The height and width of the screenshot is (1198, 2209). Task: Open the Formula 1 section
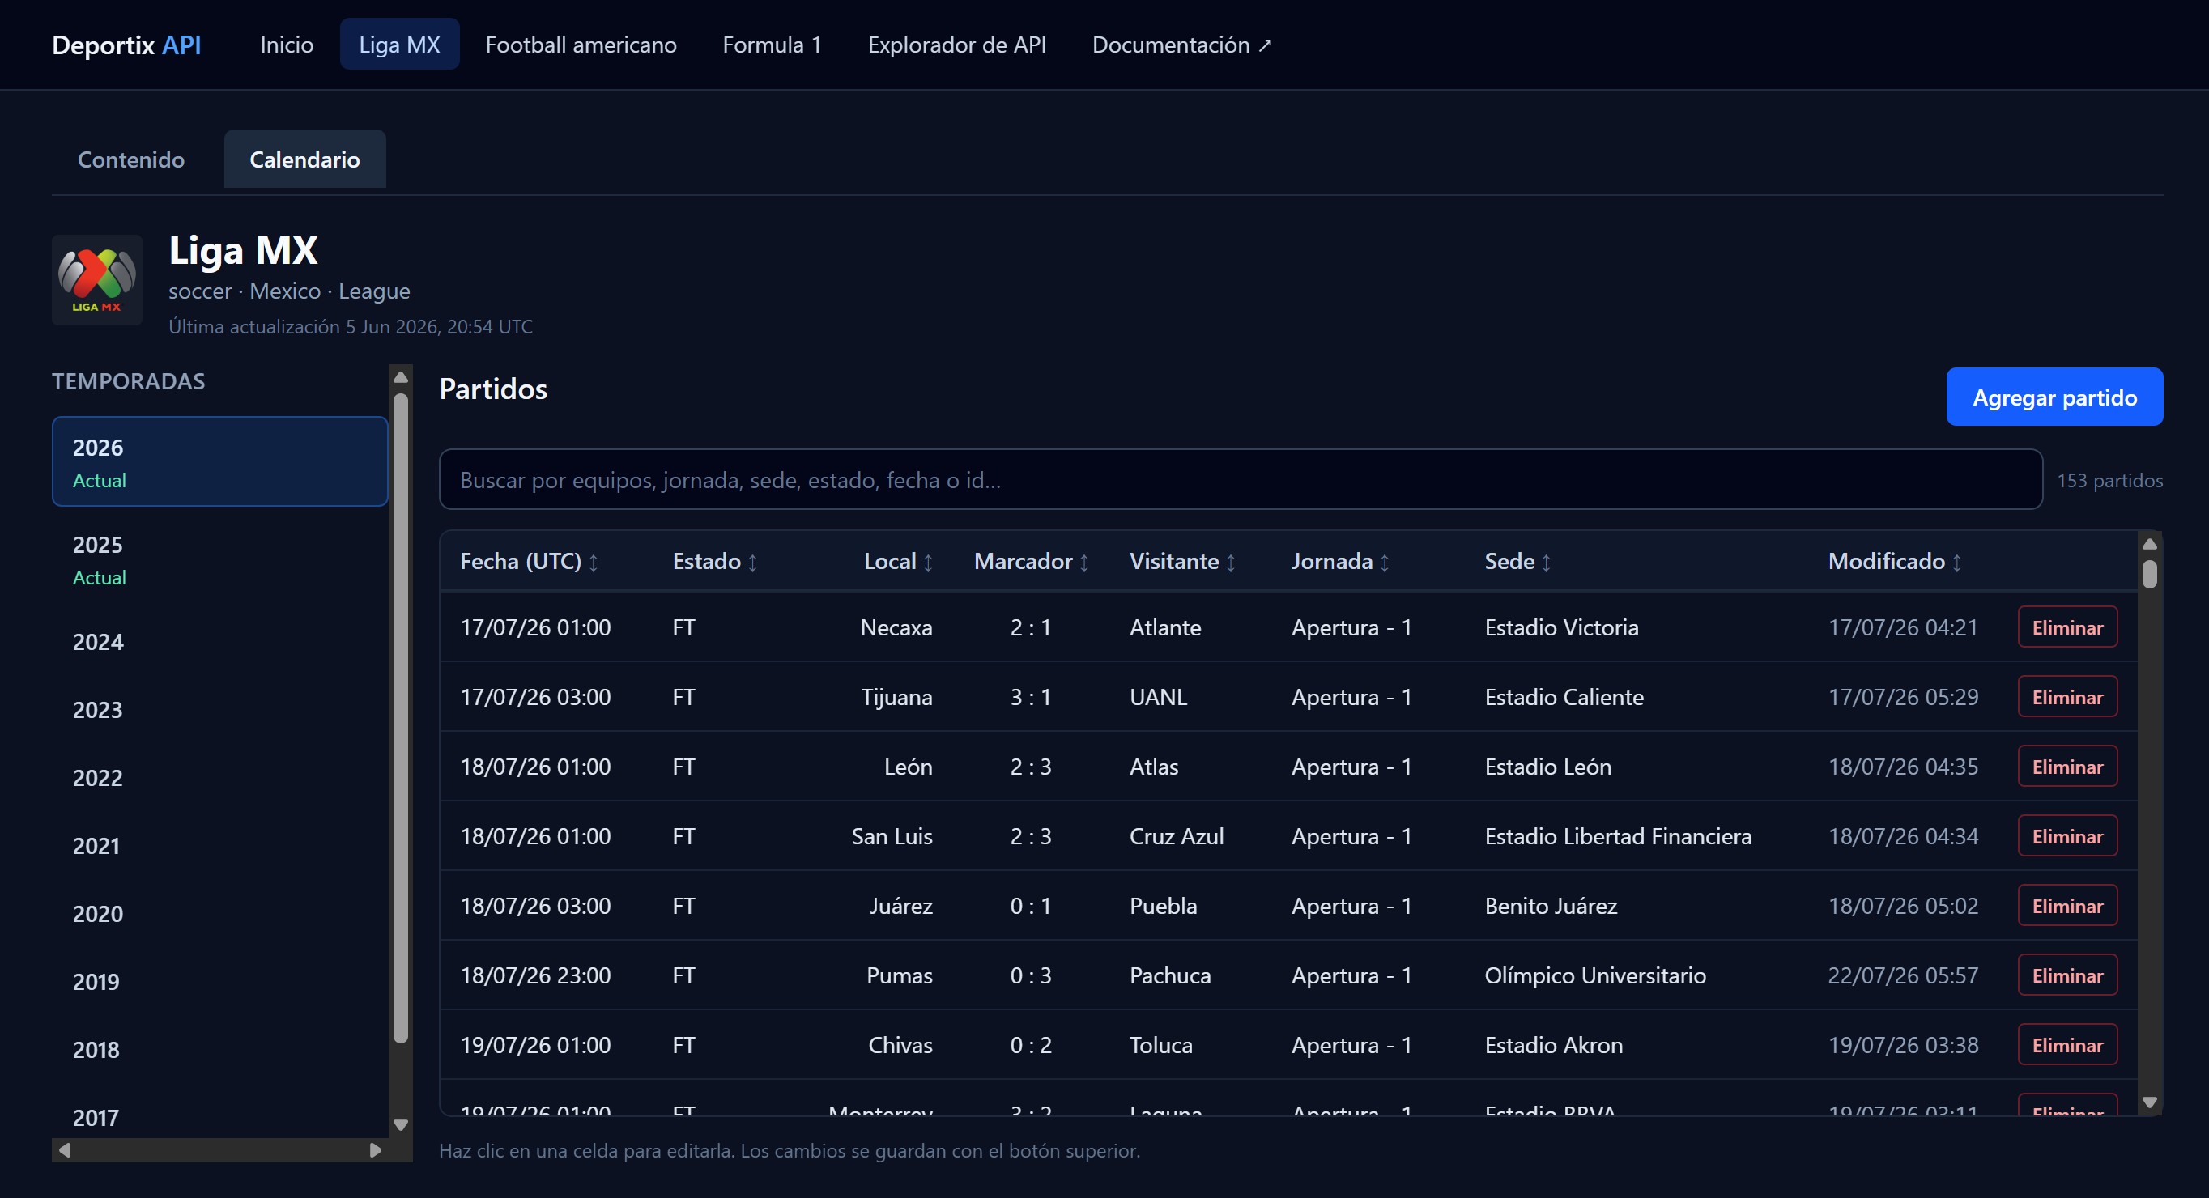(772, 45)
